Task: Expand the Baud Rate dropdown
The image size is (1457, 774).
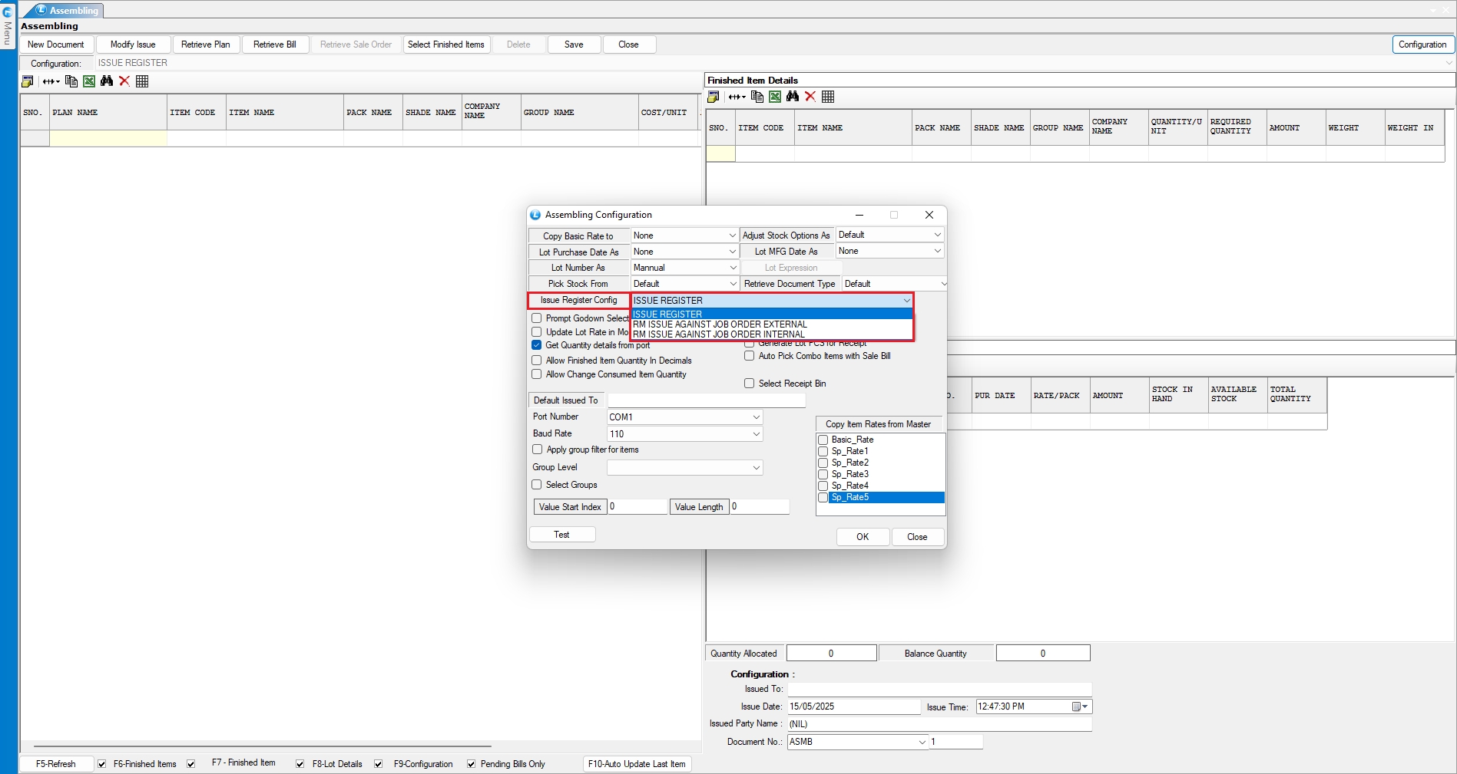Action: point(756,434)
